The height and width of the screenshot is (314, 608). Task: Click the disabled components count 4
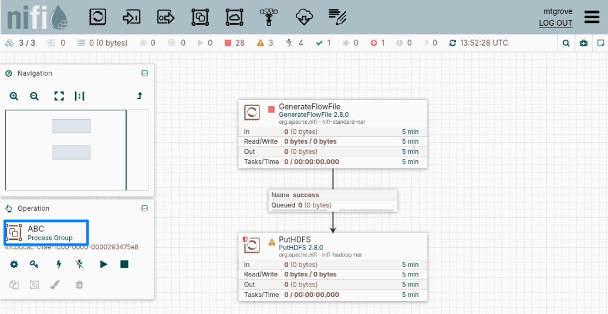294,43
